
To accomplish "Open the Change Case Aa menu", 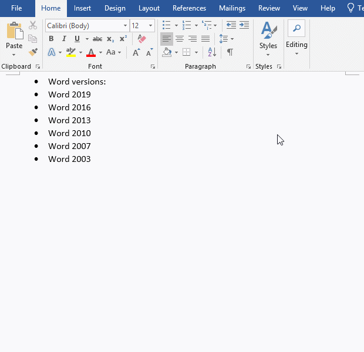I will [x=113, y=52].
